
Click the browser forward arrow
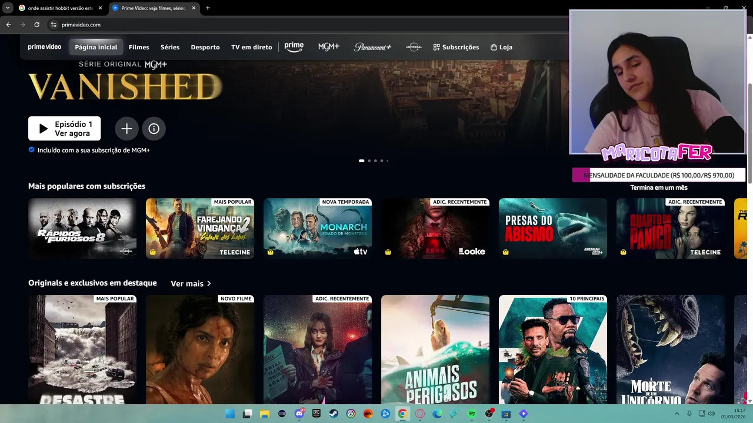pos(22,25)
